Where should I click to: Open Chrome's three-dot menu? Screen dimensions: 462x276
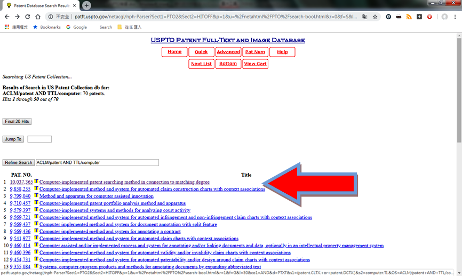[x=455, y=17]
